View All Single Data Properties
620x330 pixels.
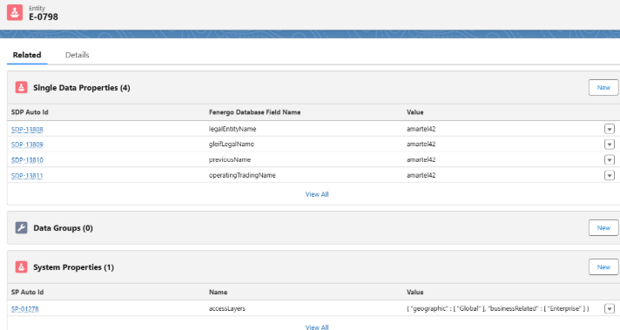click(317, 194)
